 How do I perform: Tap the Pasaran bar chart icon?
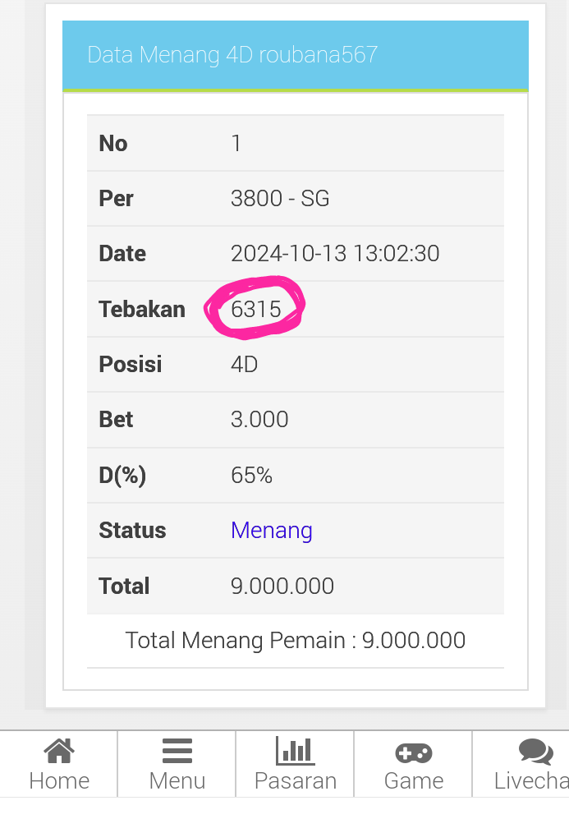[296, 751]
